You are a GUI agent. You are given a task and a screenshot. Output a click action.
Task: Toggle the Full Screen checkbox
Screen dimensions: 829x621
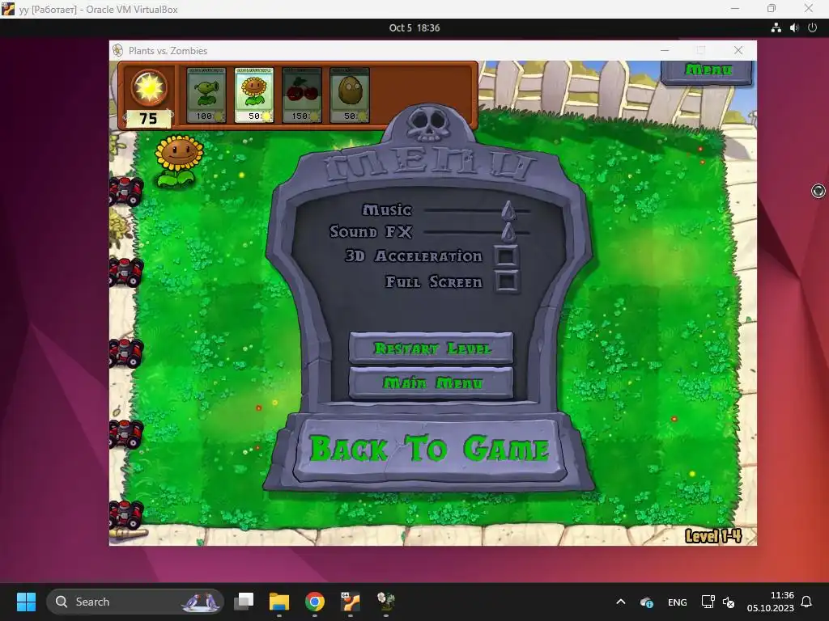(507, 281)
